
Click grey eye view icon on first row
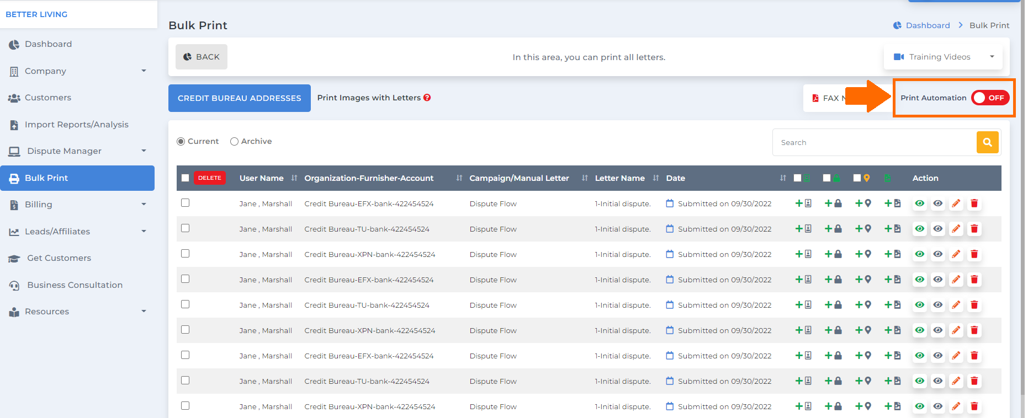938,203
